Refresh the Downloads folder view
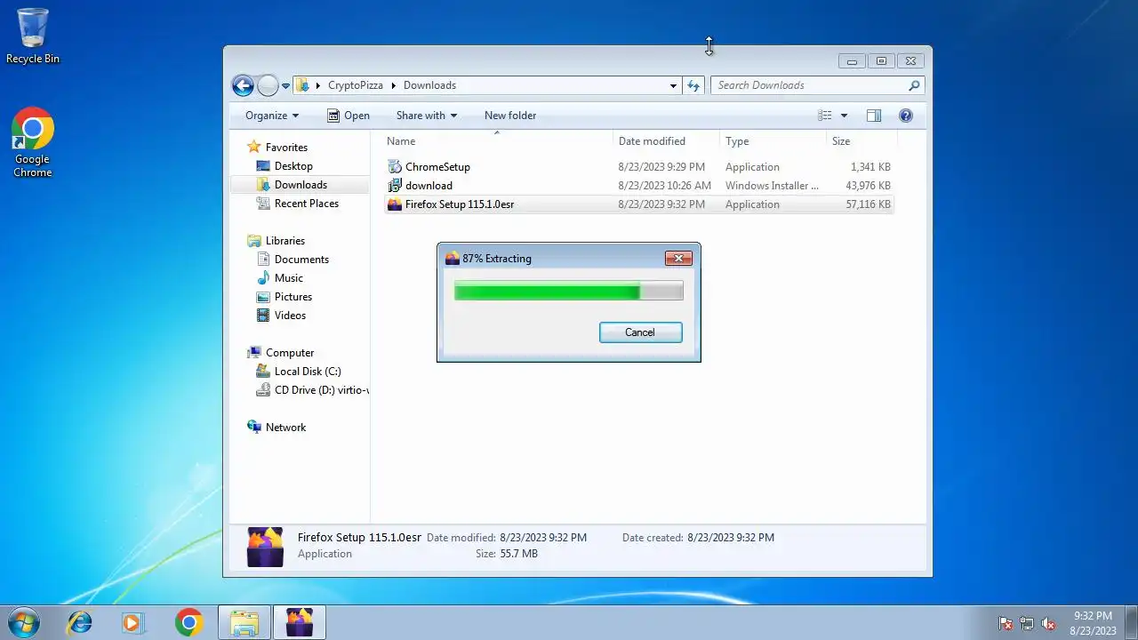The height and width of the screenshot is (640, 1138). pyautogui.click(x=694, y=85)
